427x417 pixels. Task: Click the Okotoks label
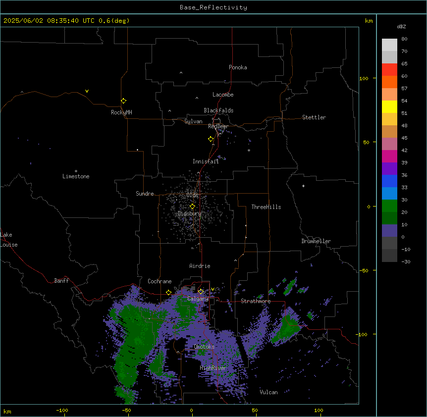click(x=204, y=347)
